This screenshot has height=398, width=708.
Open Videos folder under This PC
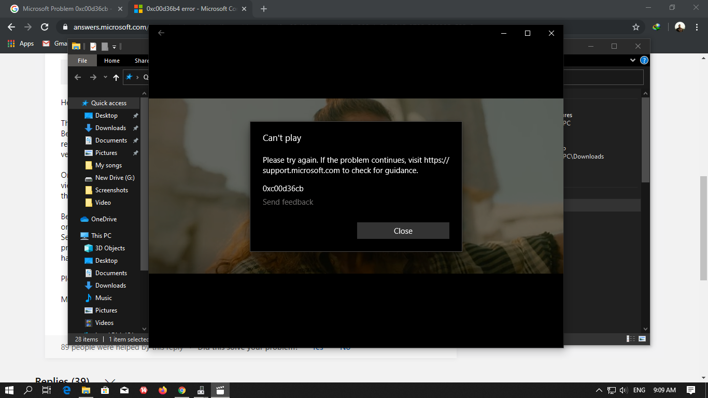[104, 323]
